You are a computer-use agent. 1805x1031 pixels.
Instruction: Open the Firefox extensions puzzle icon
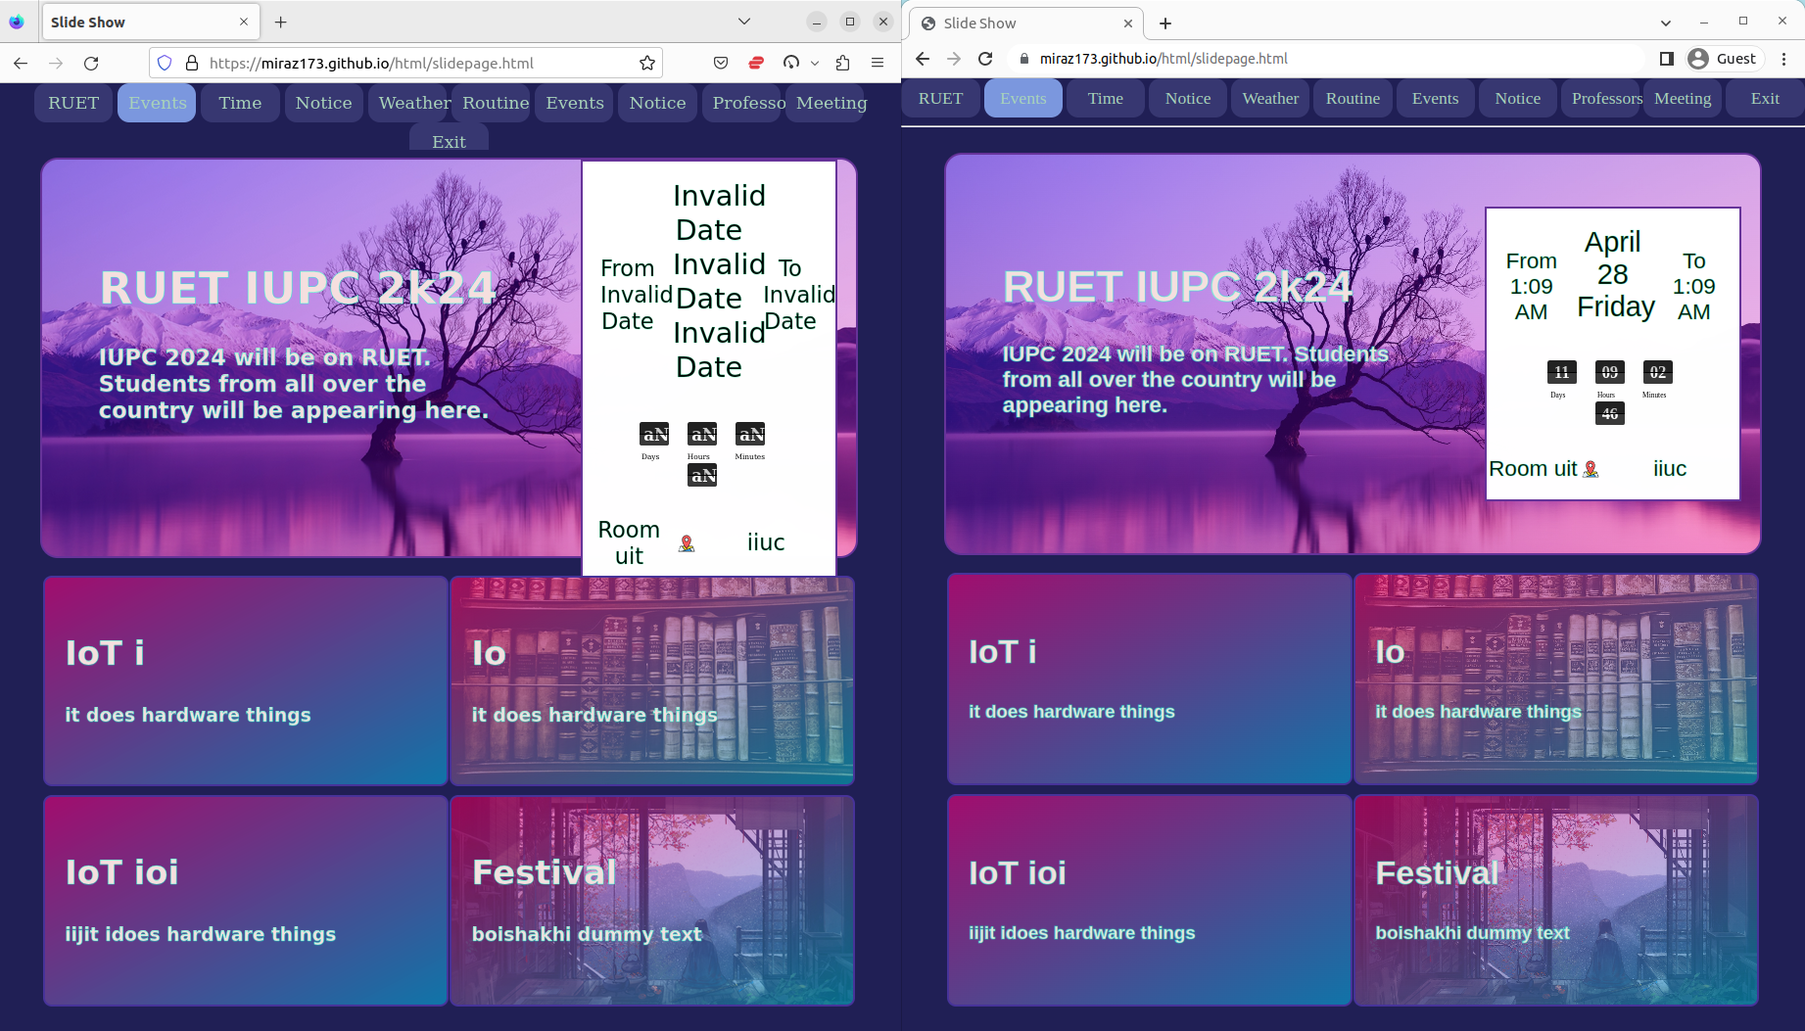[842, 63]
